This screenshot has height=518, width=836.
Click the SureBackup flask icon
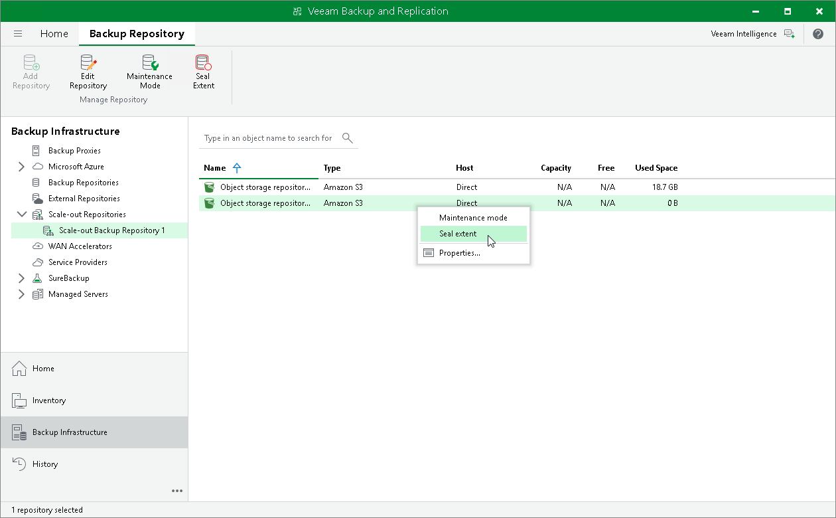tap(38, 278)
